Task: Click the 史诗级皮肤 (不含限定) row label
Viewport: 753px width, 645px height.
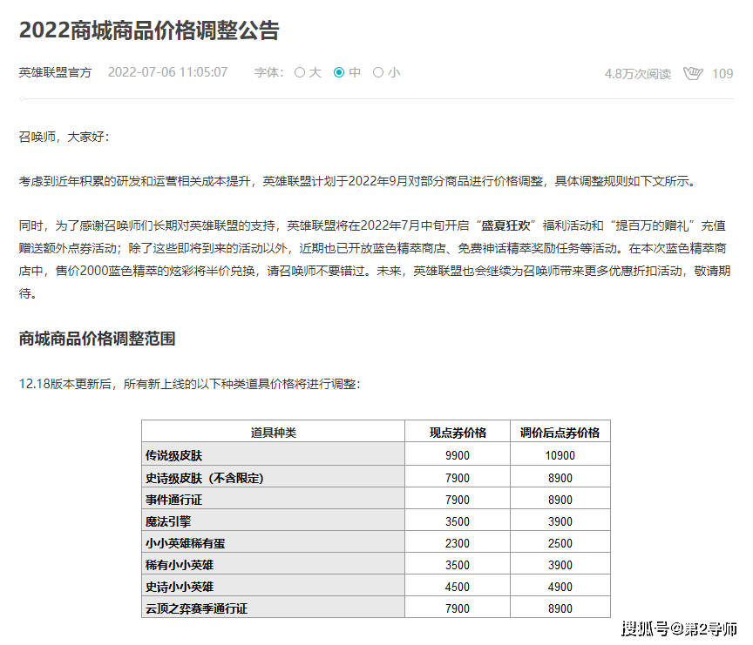Action: [x=205, y=478]
